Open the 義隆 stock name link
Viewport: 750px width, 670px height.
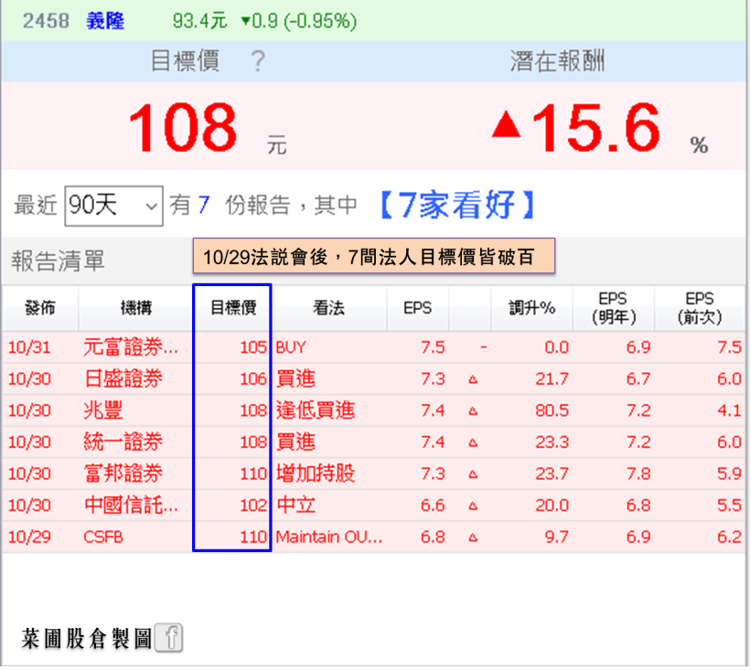pyautogui.click(x=105, y=21)
